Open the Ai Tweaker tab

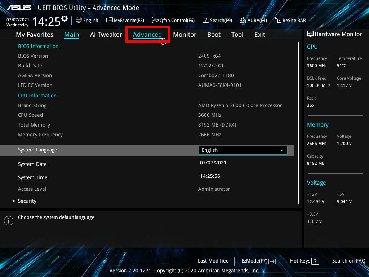click(x=106, y=35)
